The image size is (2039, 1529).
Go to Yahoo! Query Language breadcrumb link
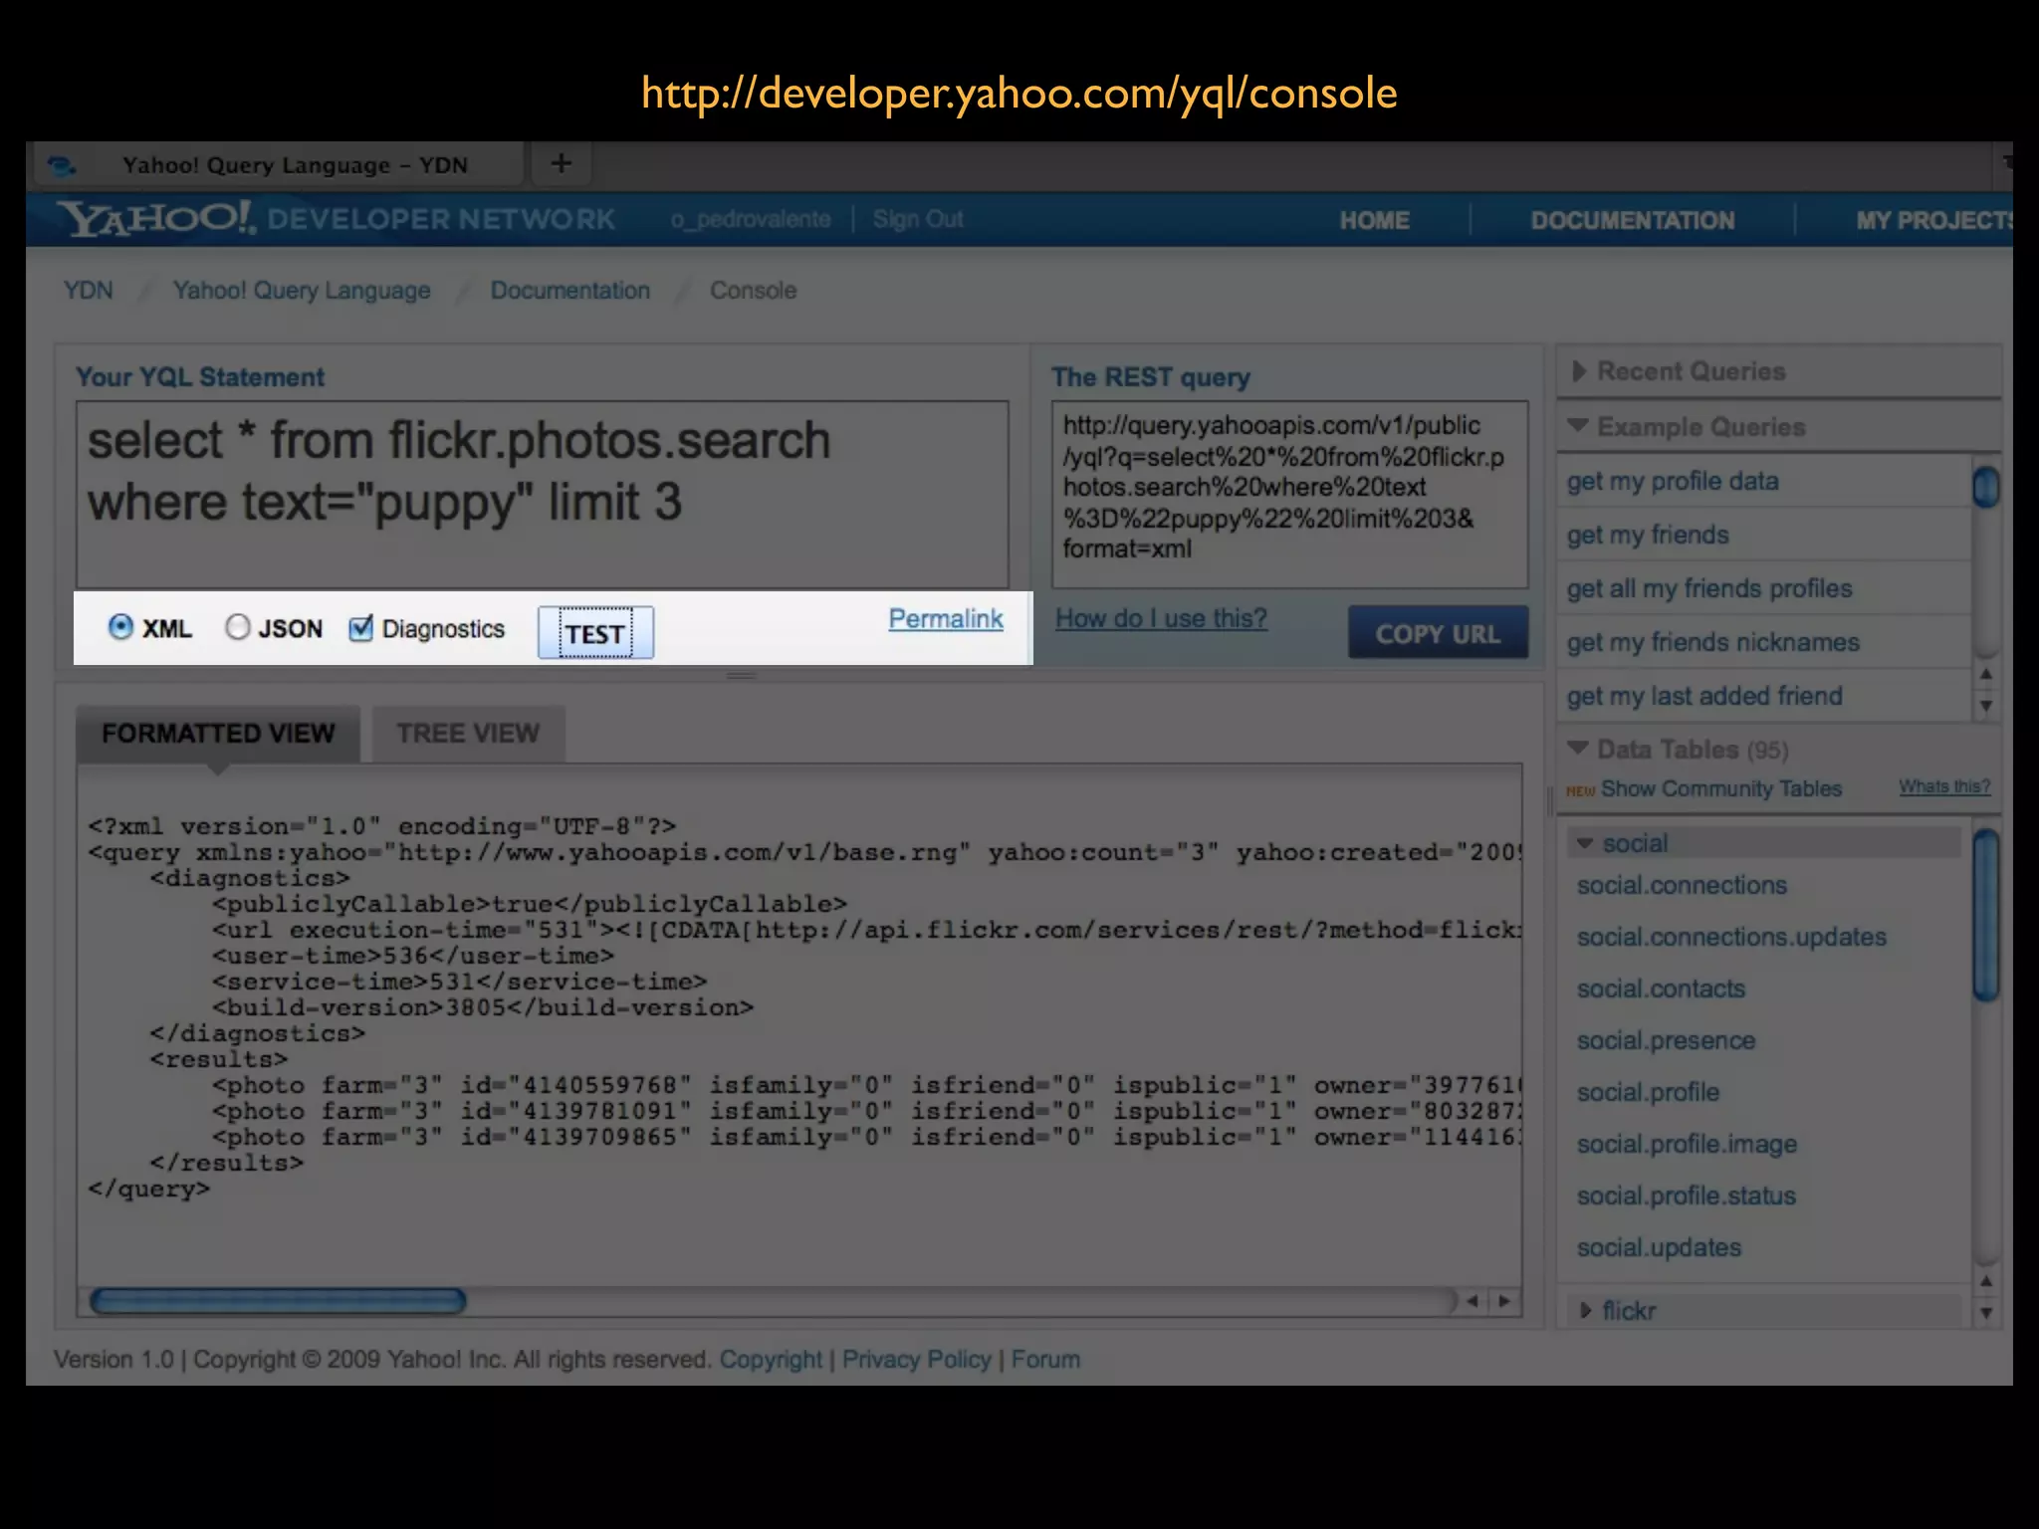point(302,291)
